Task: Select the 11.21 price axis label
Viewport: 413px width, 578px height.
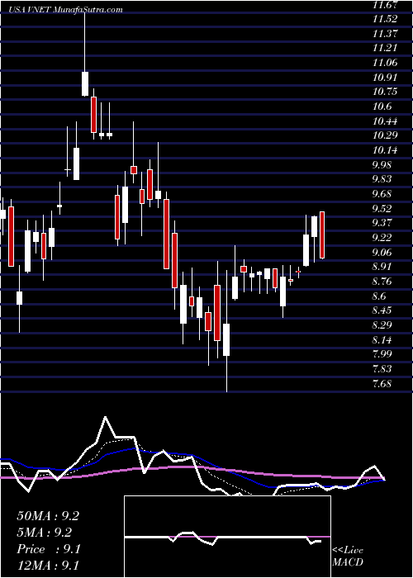Action: pyautogui.click(x=385, y=48)
